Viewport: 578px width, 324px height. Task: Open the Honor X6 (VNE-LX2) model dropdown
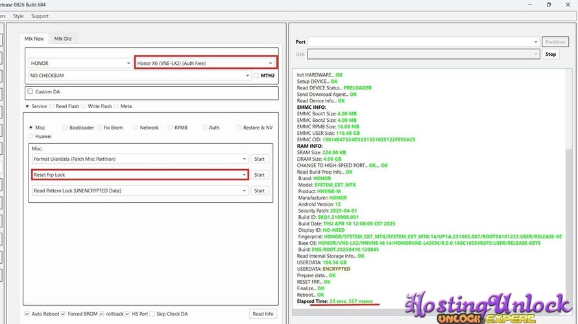206,63
